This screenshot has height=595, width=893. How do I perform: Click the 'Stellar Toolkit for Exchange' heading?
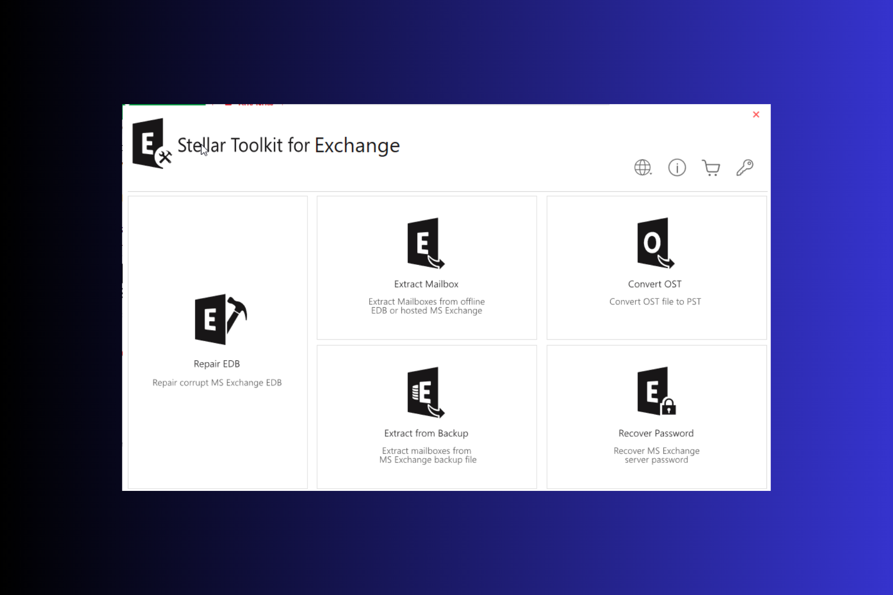pos(288,145)
